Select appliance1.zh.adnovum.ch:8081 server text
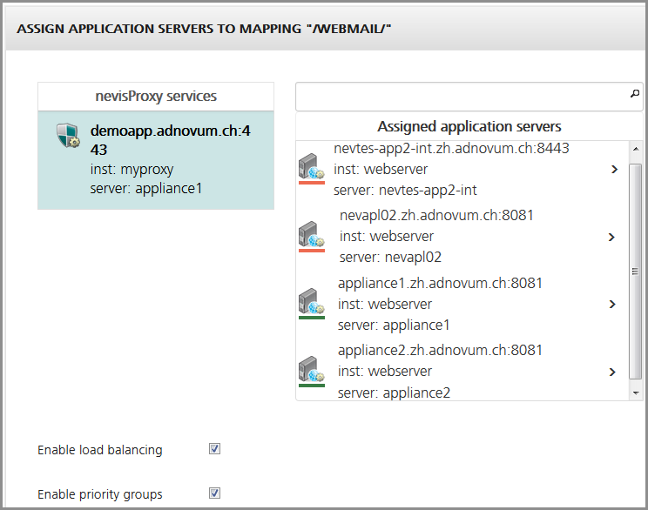The height and width of the screenshot is (510, 648). coord(440,283)
